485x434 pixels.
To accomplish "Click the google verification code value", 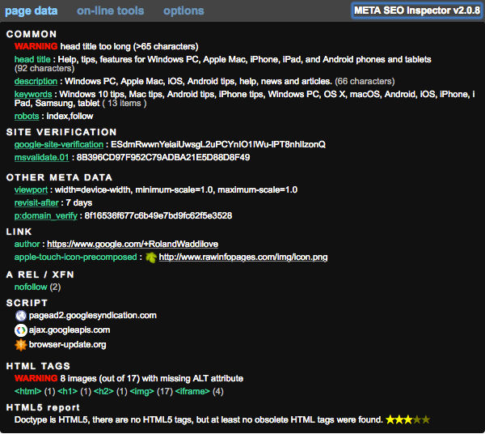I will [x=218, y=144].
